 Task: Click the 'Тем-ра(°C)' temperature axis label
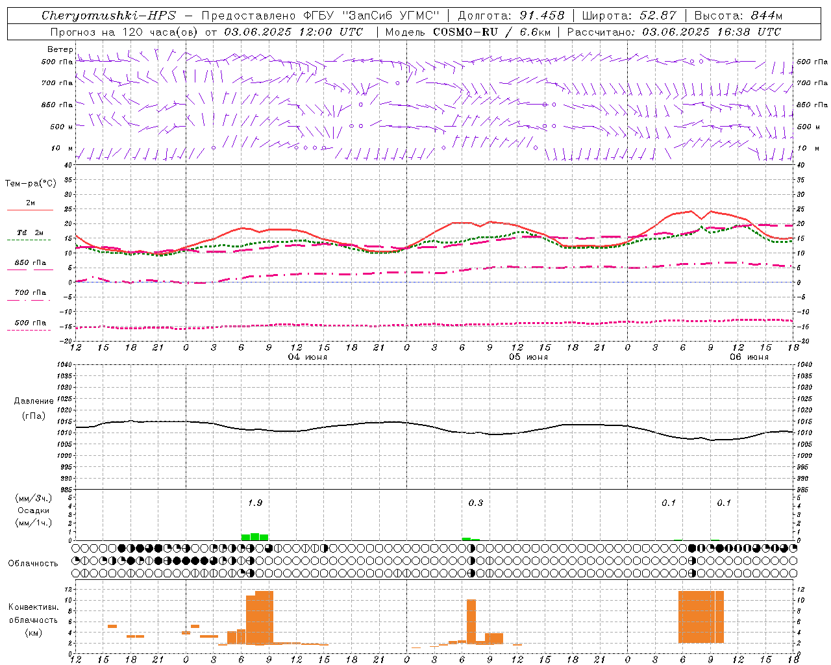tap(31, 184)
